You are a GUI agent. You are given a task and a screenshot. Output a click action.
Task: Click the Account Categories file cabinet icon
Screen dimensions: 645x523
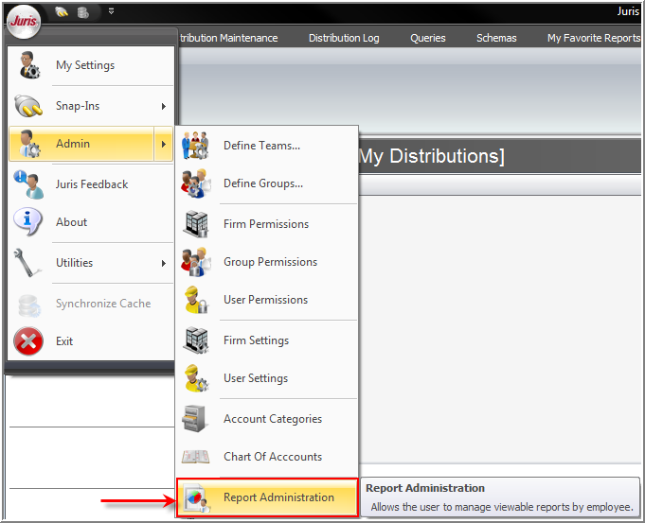tap(196, 419)
